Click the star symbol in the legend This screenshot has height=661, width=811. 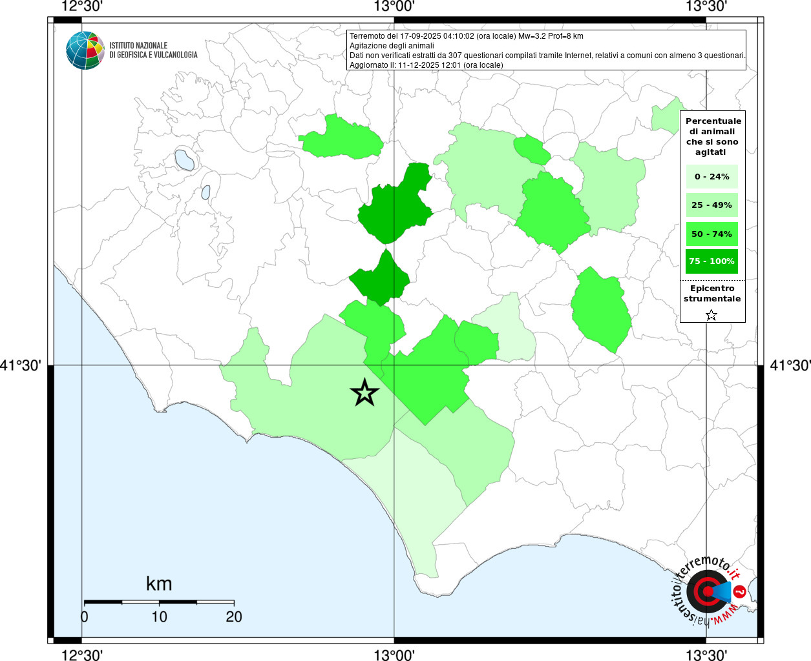click(711, 315)
